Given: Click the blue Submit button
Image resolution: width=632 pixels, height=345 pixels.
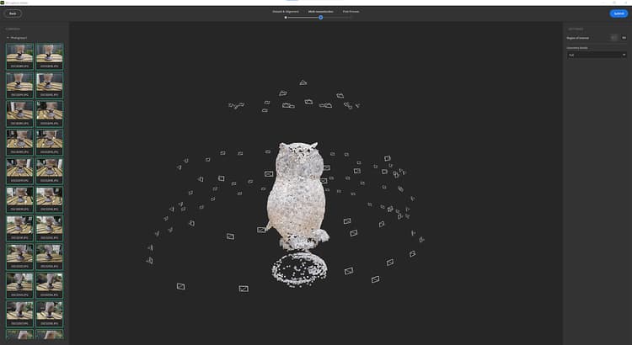Looking at the screenshot, I should point(619,13).
